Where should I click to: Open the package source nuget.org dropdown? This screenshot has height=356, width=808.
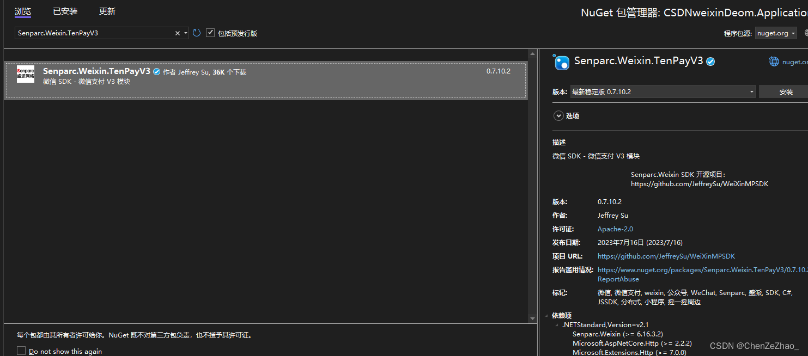click(776, 33)
